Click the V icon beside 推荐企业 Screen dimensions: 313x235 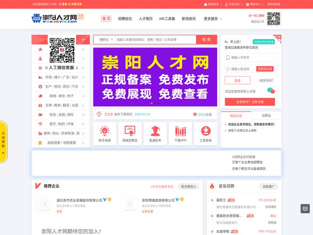[38, 186]
